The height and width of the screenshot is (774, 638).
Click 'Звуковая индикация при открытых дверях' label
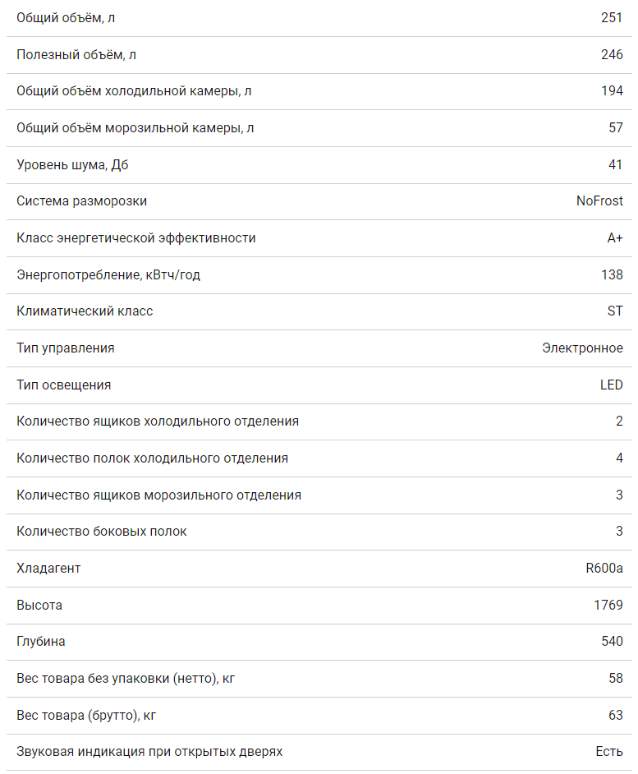click(x=149, y=751)
